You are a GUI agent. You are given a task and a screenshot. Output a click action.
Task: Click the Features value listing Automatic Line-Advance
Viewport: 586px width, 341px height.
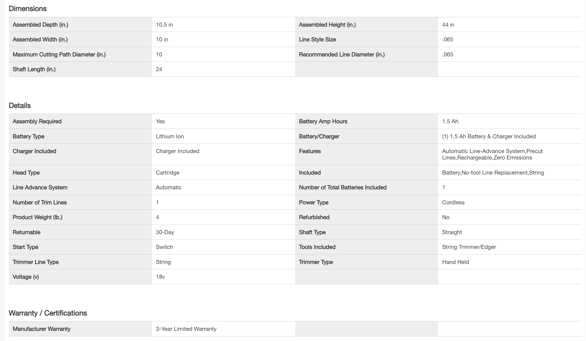[492, 154]
